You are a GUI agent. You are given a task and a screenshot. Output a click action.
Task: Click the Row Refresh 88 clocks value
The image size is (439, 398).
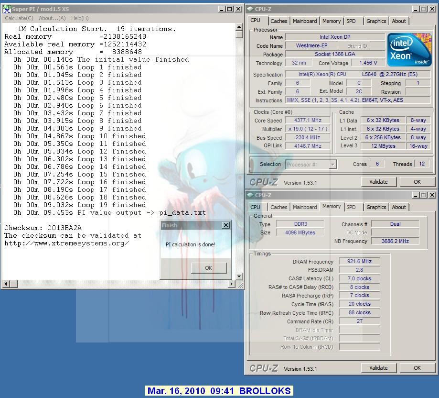point(360,312)
